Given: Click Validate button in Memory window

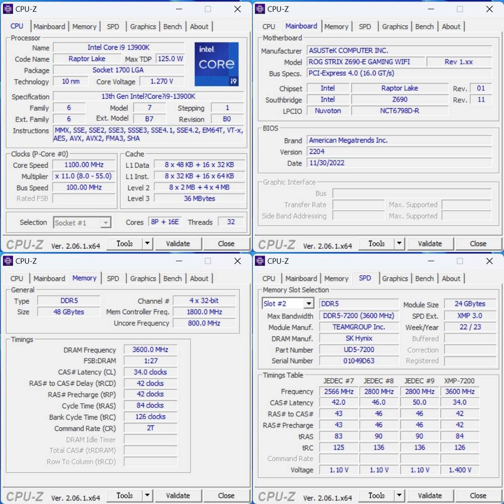Looking at the screenshot, I should 178,495.
